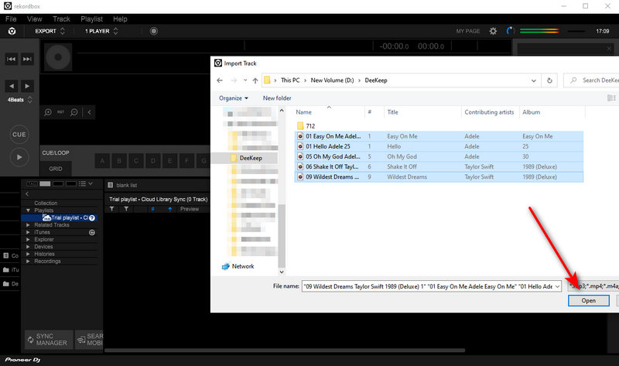Toggle the TAG list view button
The image size is (619, 366).
32,183
